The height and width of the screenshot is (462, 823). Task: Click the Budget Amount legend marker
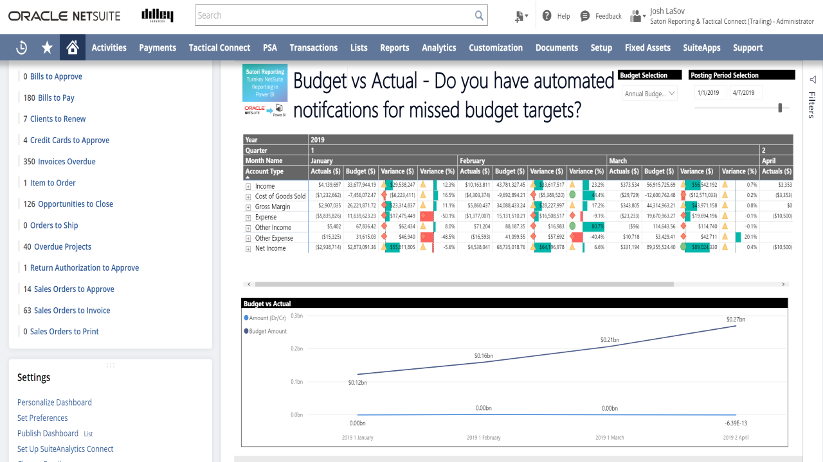(x=246, y=331)
